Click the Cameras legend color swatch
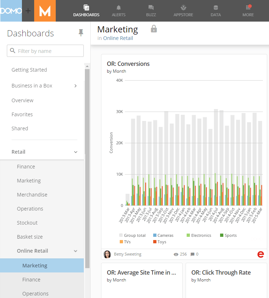Viewport: 269px width, 298px height. point(155,235)
